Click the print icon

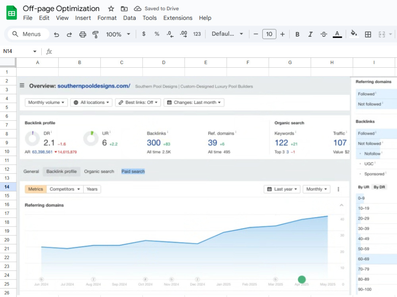(83, 34)
